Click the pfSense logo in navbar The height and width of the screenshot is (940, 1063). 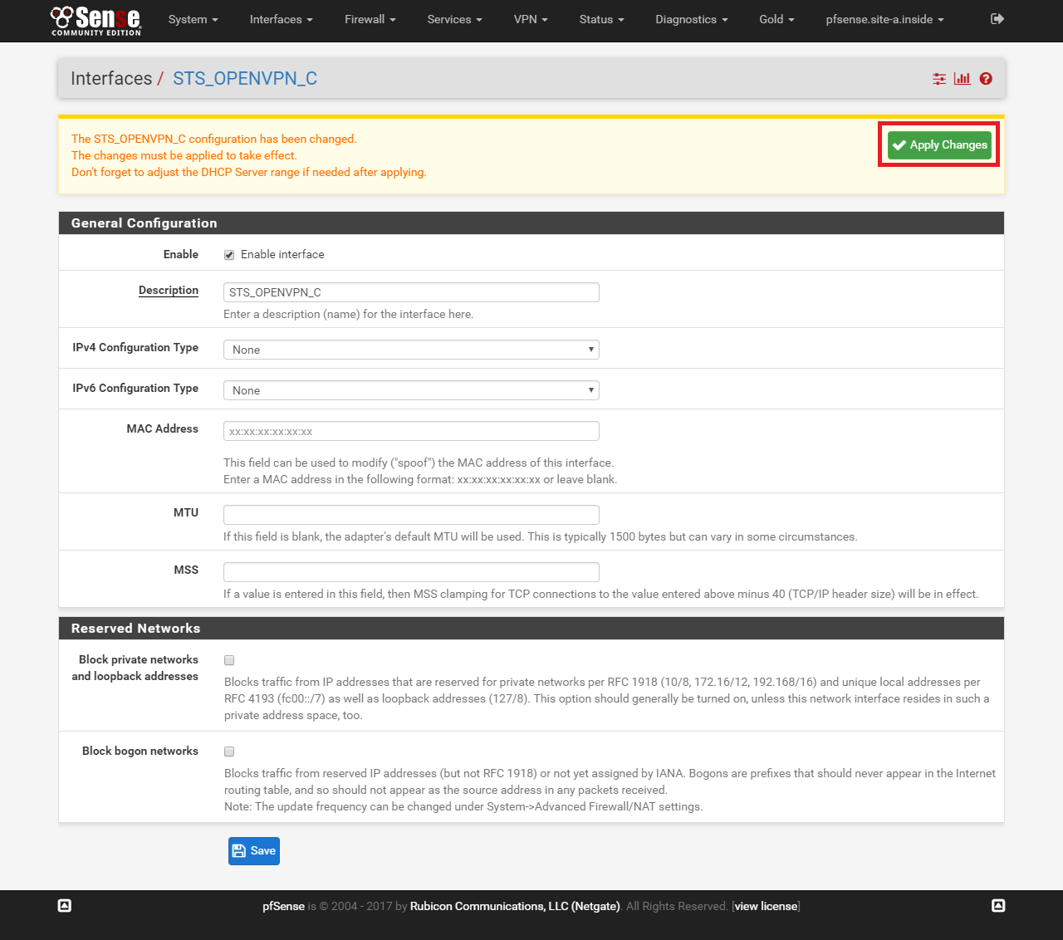[96, 21]
